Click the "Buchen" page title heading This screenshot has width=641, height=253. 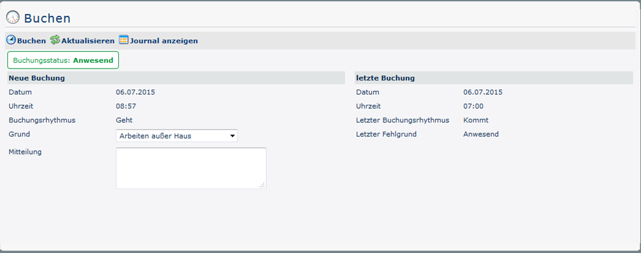[47, 18]
